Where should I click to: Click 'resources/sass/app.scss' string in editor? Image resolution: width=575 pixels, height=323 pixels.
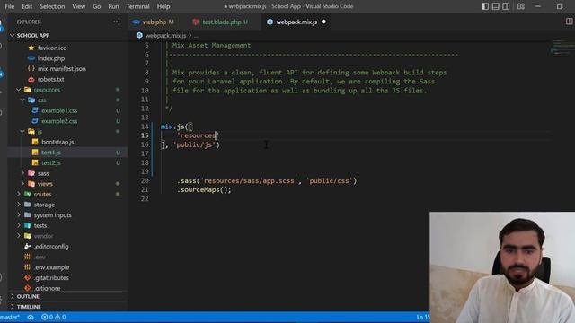click(x=250, y=181)
